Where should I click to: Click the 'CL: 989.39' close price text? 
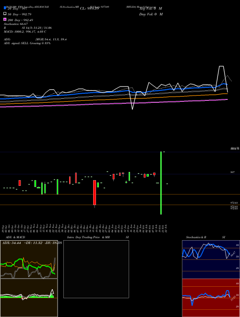pos(89,9)
